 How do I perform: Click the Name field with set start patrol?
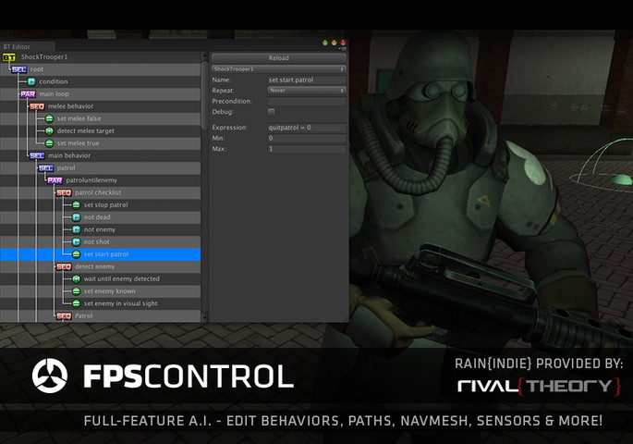click(x=307, y=80)
